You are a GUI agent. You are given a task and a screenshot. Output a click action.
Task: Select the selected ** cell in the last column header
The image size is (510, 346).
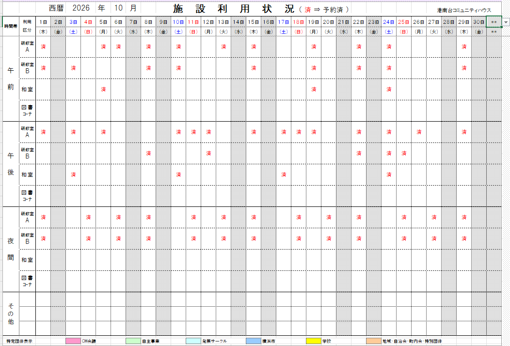point(494,22)
